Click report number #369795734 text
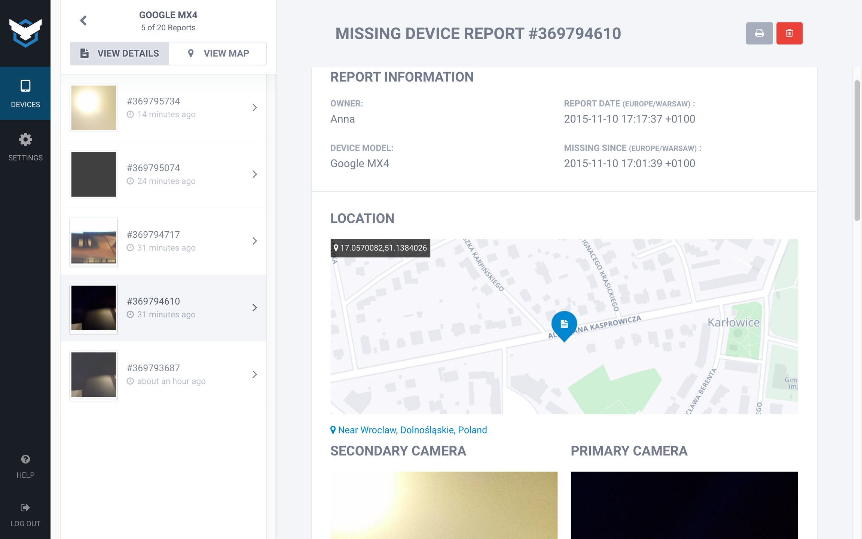Image resolution: width=862 pixels, height=539 pixels. click(x=153, y=101)
